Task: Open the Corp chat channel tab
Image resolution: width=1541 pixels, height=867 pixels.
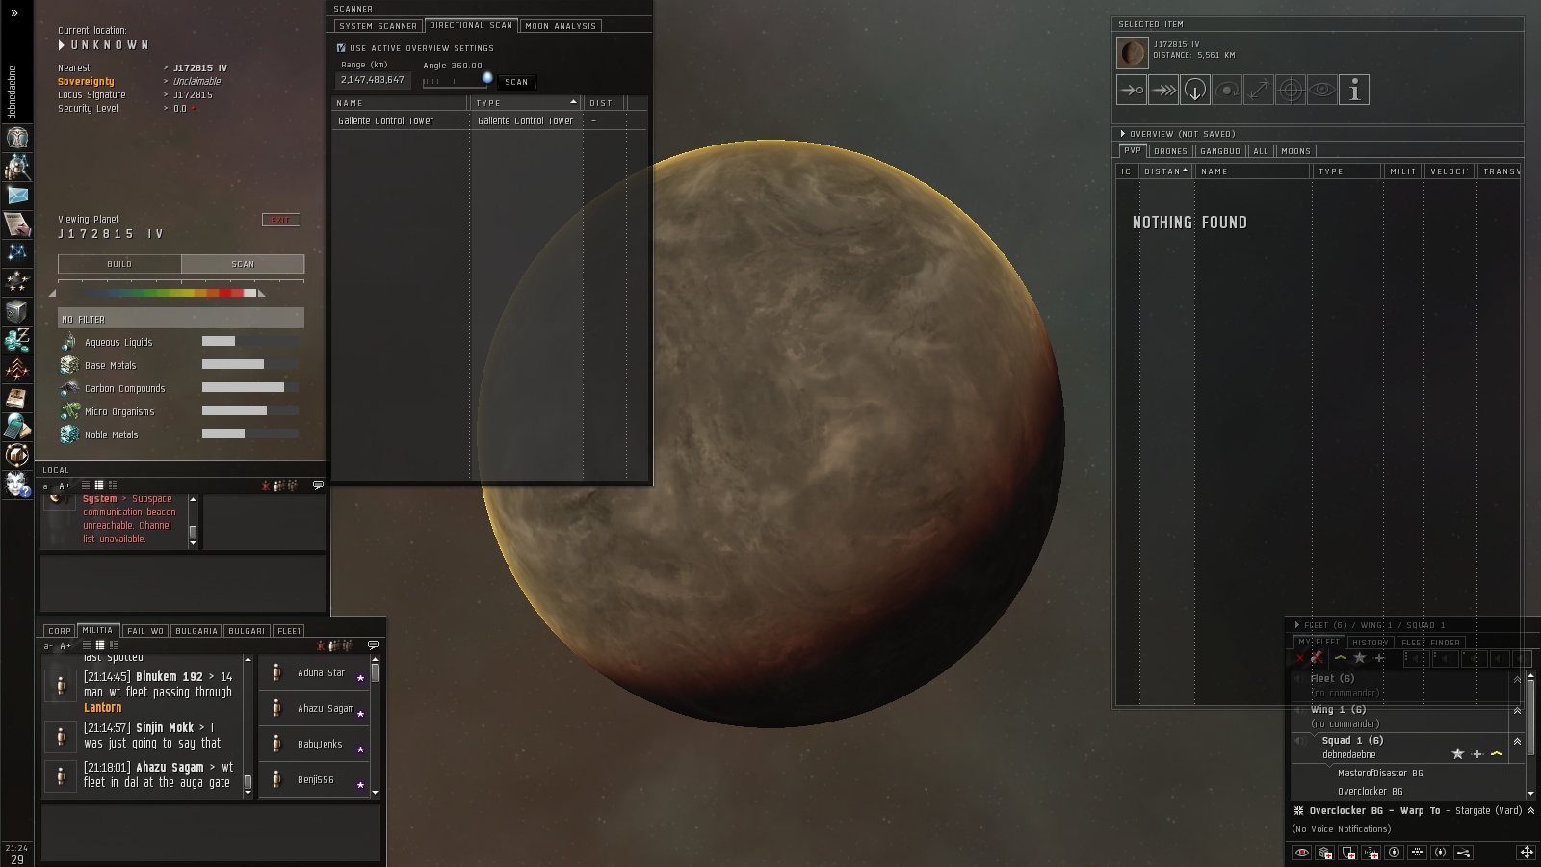Action: [x=60, y=631]
